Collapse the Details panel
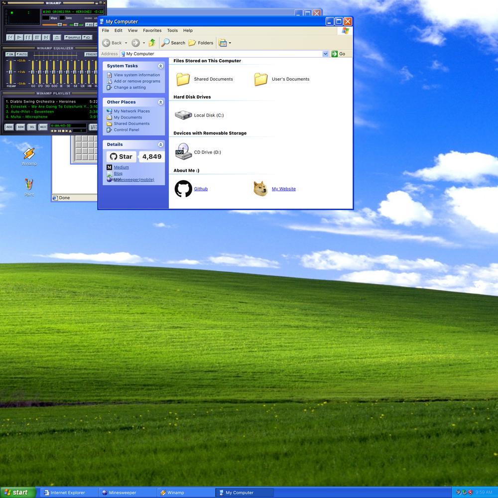 pyautogui.click(x=161, y=144)
